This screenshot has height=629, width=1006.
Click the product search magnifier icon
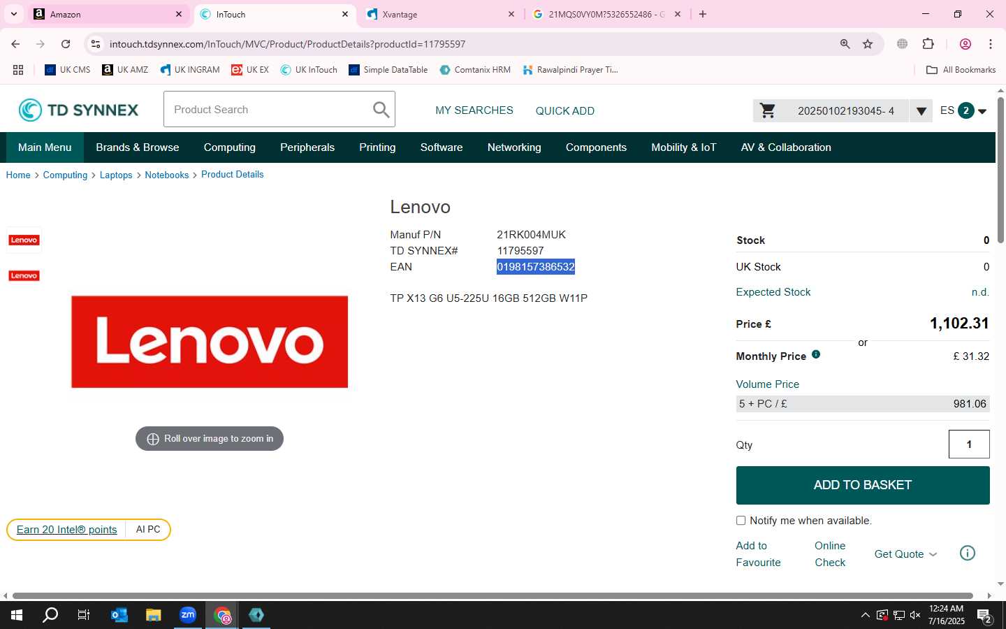(x=381, y=110)
